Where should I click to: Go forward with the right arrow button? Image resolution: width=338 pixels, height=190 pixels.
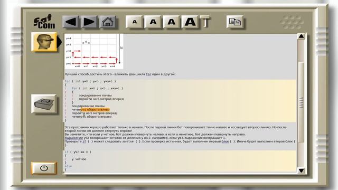(x=89, y=22)
